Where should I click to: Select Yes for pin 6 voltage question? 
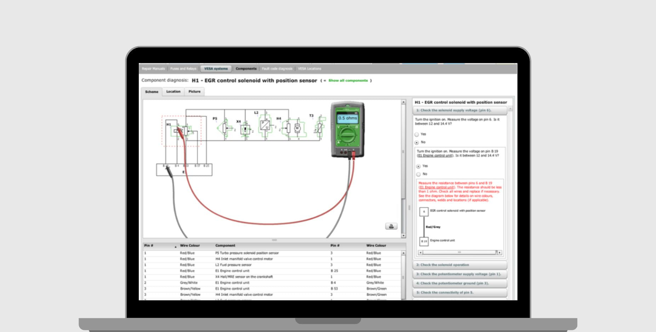pos(417,134)
